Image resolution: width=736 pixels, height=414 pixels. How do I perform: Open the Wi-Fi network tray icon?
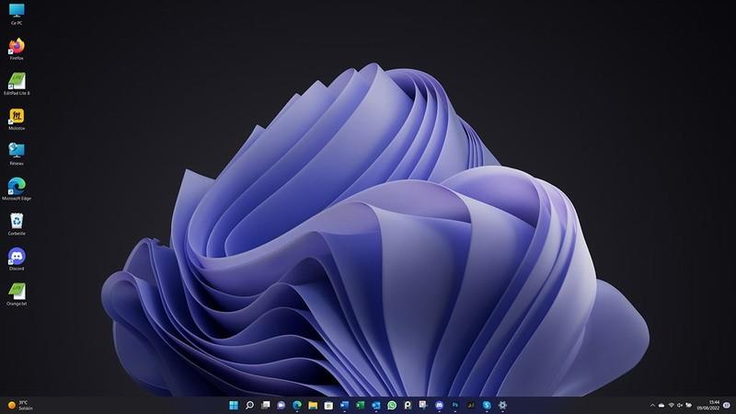click(x=672, y=405)
